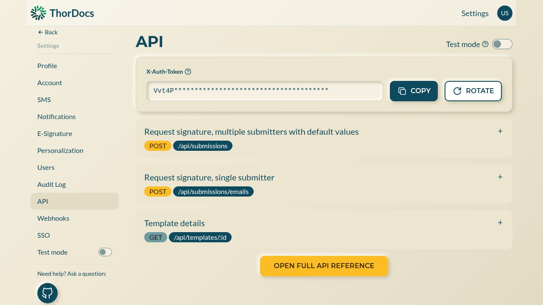Toggle the sidebar Test mode switch

point(105,252)
